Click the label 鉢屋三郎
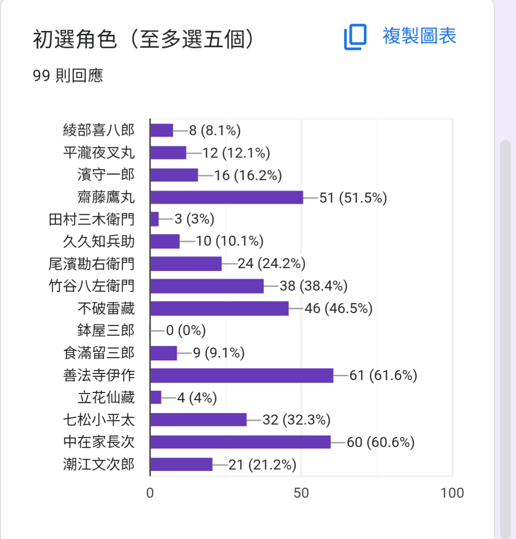The width and height of the screenshot is (516, 539). (106, 330)
